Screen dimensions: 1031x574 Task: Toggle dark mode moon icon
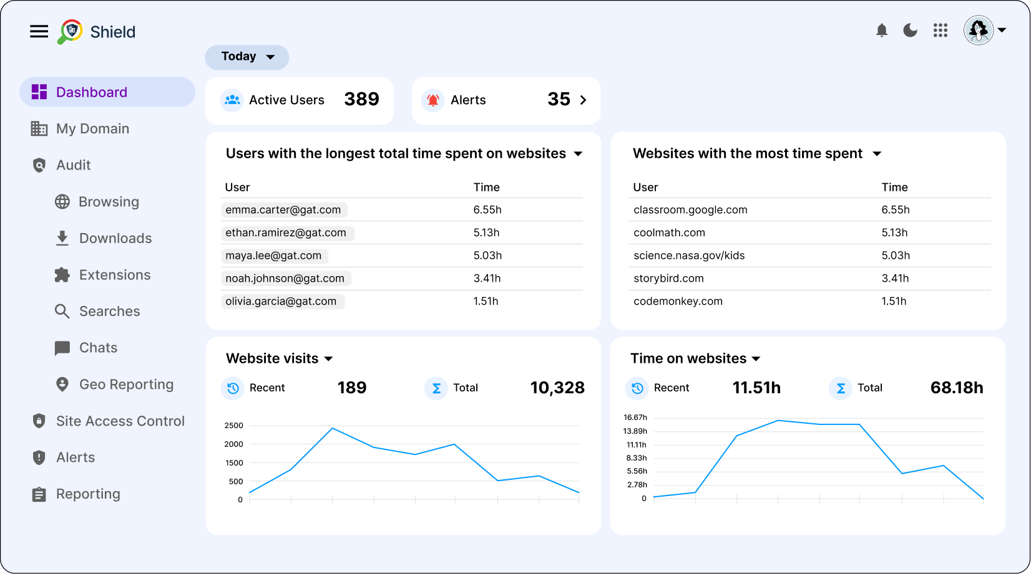pos(911,31)
